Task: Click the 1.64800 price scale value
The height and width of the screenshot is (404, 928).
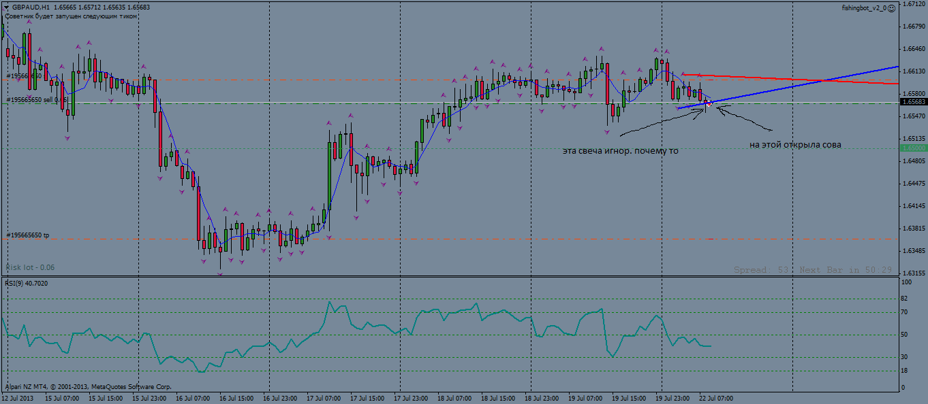Action: pos(913,161)
